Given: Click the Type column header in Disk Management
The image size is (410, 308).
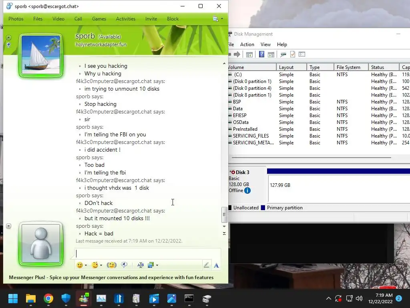Looking at the screenshot, I should click(x=320, y=67).
